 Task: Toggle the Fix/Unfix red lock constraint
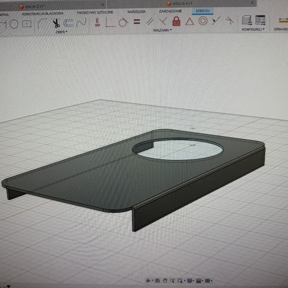click(x=176, y=21)
